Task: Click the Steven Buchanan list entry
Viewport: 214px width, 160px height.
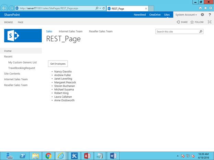Action: point(64,86)
